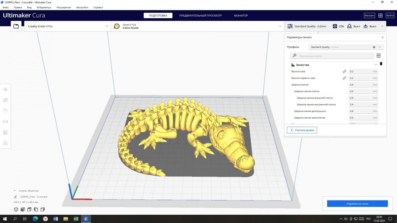Toggle link icon beside Высота слоя
The image size is (397, 223).
pyautogui.click(x=344, y=71)
